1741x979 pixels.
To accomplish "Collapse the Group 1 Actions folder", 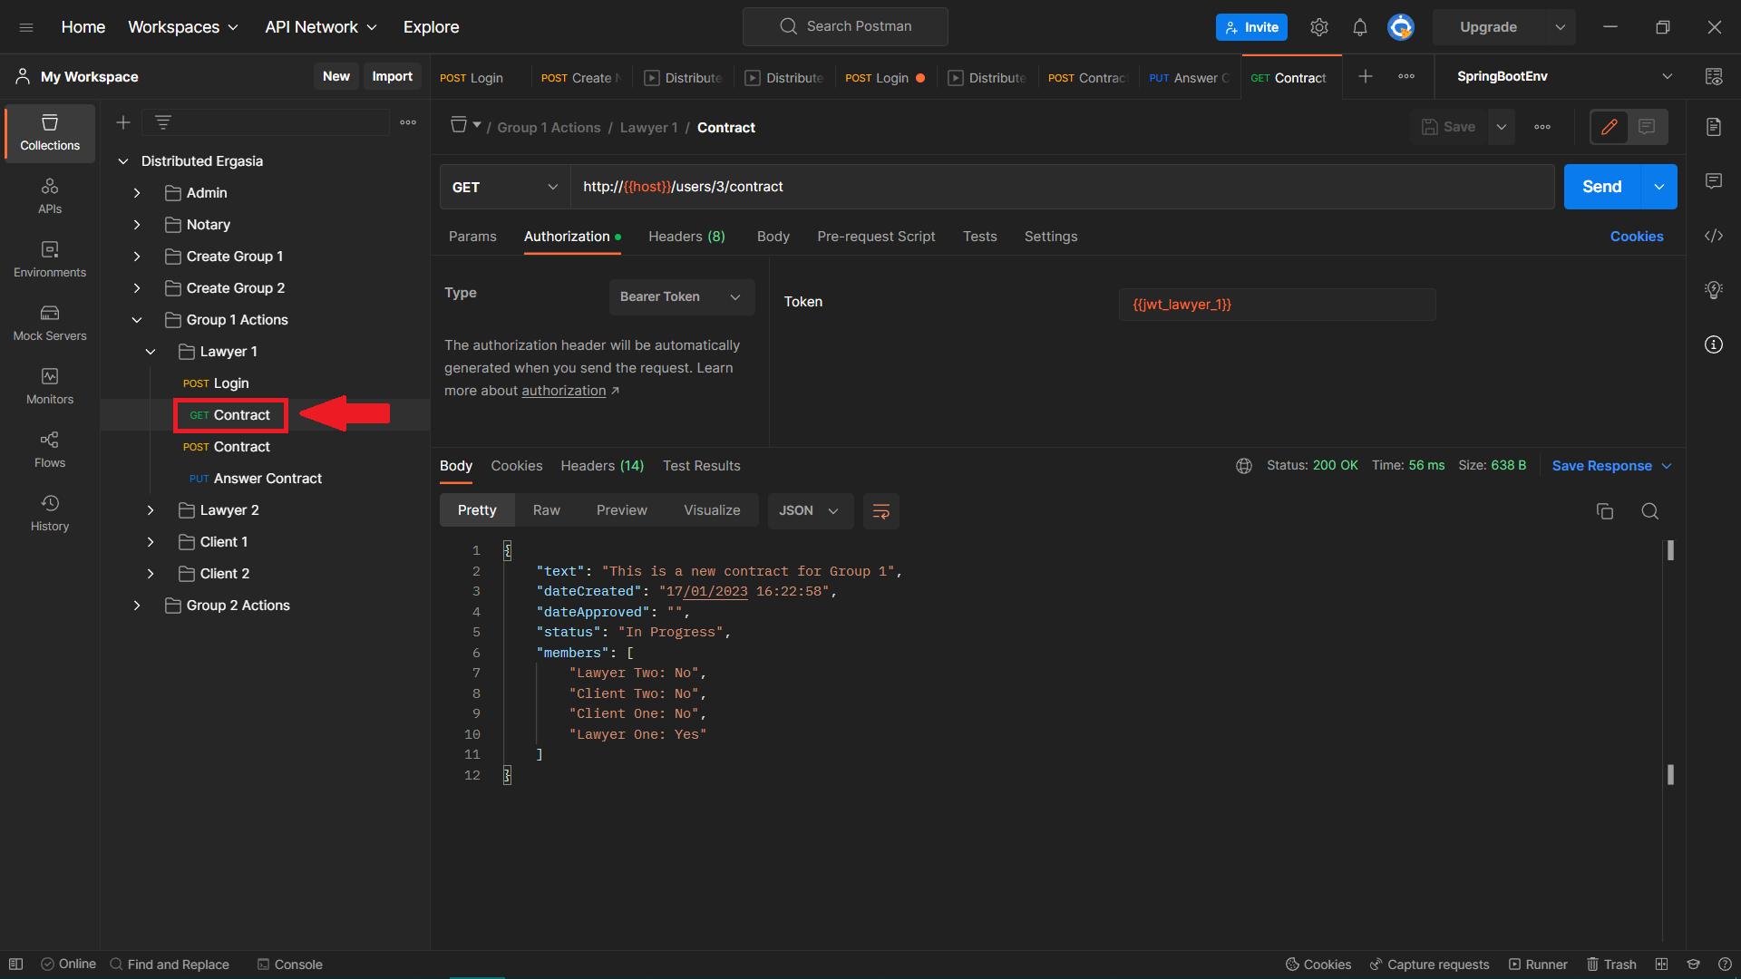I will pyautogui.click(x=137, y=320).
